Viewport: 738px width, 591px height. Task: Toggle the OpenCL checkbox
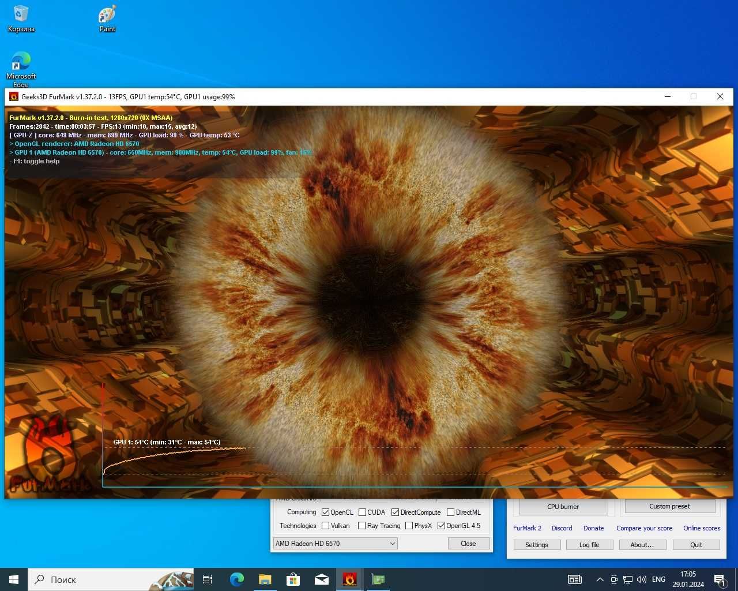[325, 513]
